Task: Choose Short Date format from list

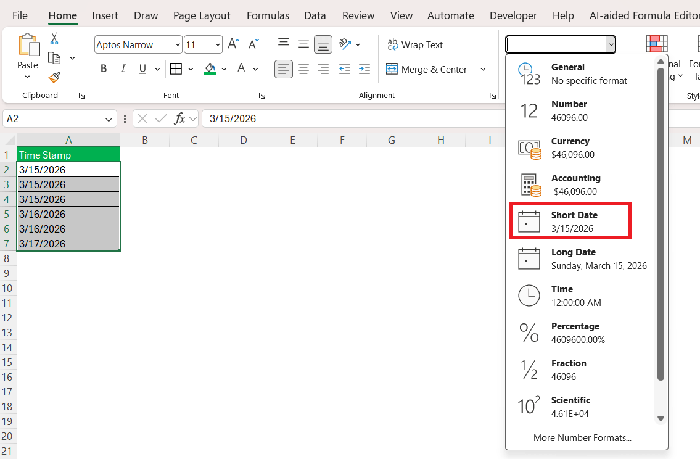Action: pos(570,221)
